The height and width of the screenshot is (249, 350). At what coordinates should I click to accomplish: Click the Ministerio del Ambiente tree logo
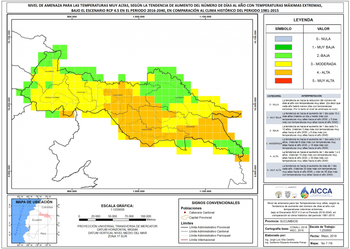coord(278,194)
